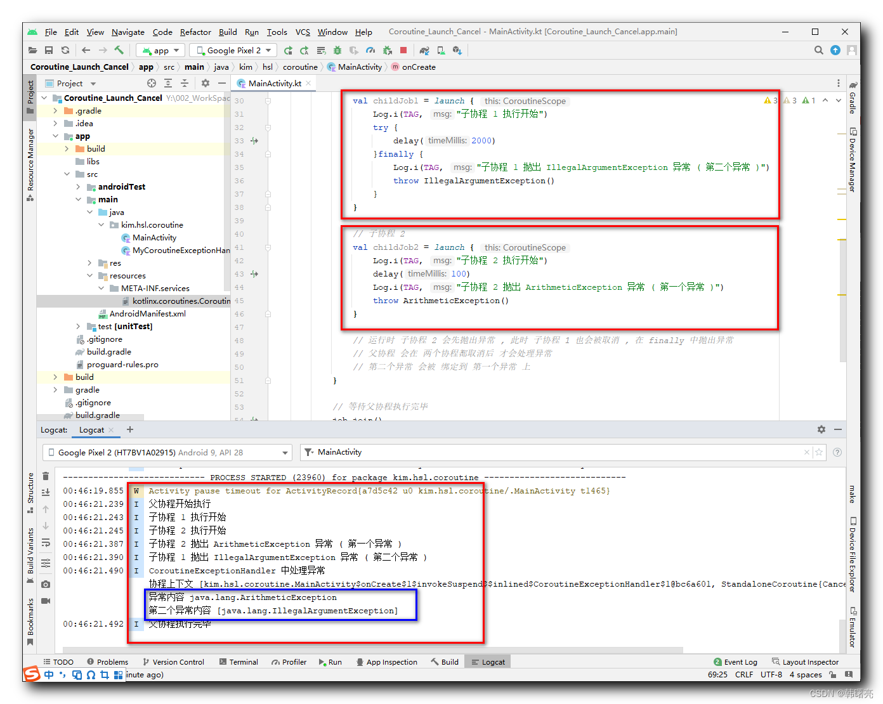Image resolution: width=883 pixels, height=704 pixels.
Task: Stop the app with the red square
Action: 403,50
